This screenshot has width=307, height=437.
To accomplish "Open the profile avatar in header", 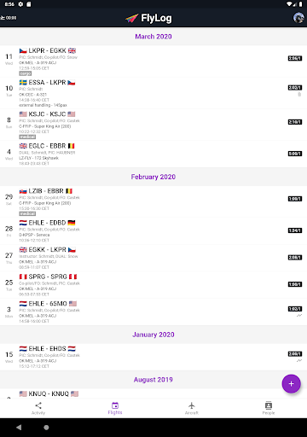I will (x=298, y=18).
